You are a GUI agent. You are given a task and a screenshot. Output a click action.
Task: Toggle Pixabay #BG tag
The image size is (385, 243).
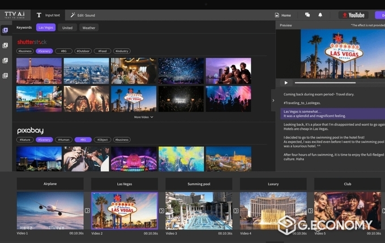(x=83, y=140)
